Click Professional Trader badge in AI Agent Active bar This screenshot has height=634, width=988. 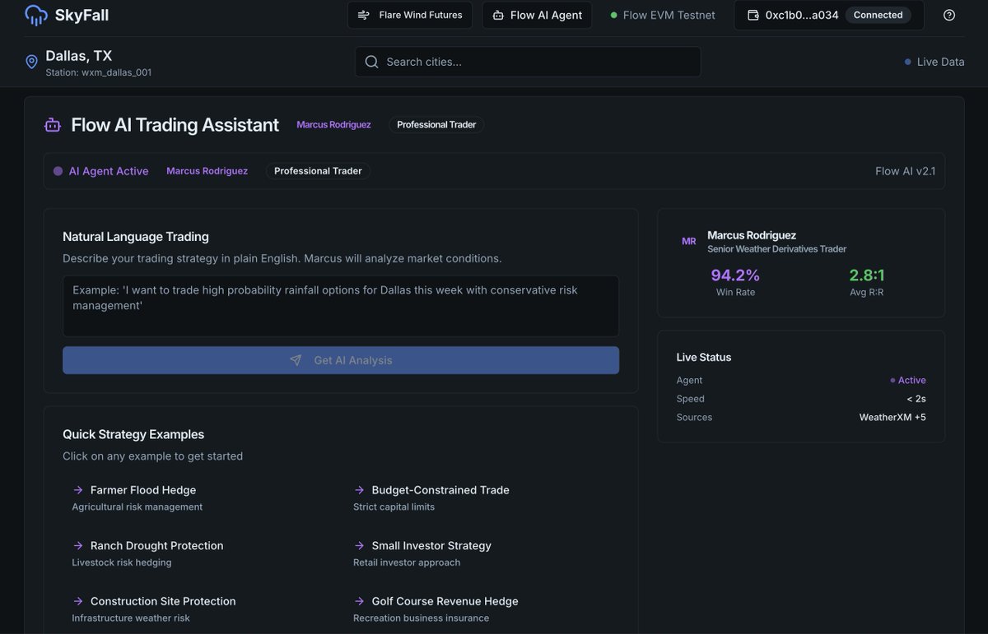318,171
